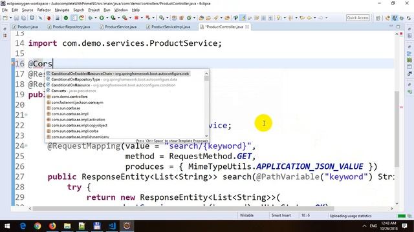Image resolution: width=414 pixels, height=232 pixels.
Task: Open the File menu
Action: pyautogui.click(x=5, y=10)
